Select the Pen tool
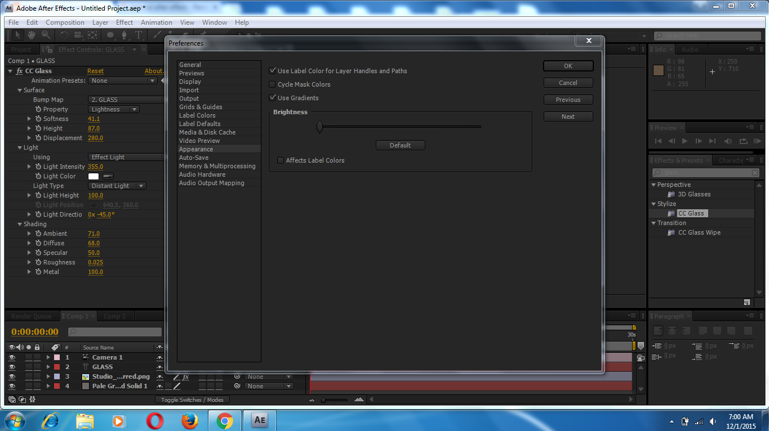 (x=124, y=35)
